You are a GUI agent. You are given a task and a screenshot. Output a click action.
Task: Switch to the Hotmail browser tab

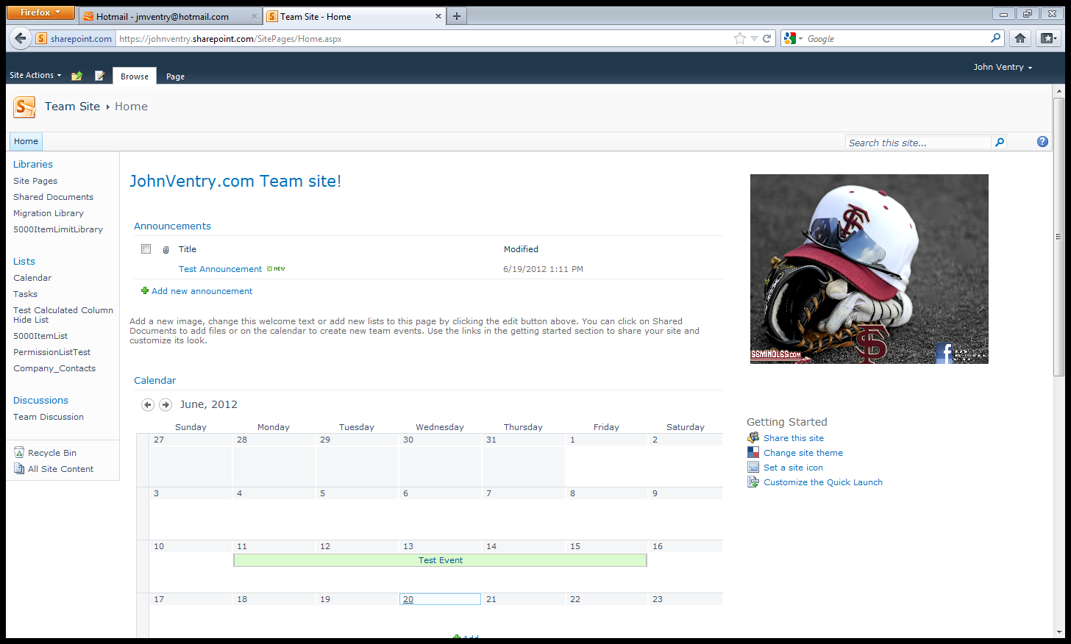(171, 15)
